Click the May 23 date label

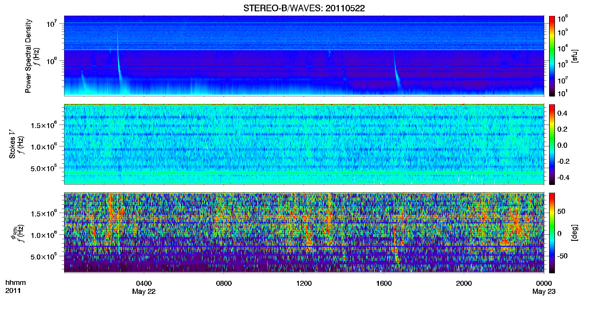pos(544,292)
